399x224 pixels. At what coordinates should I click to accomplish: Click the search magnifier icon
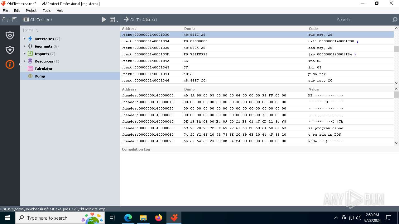point(395,20)
